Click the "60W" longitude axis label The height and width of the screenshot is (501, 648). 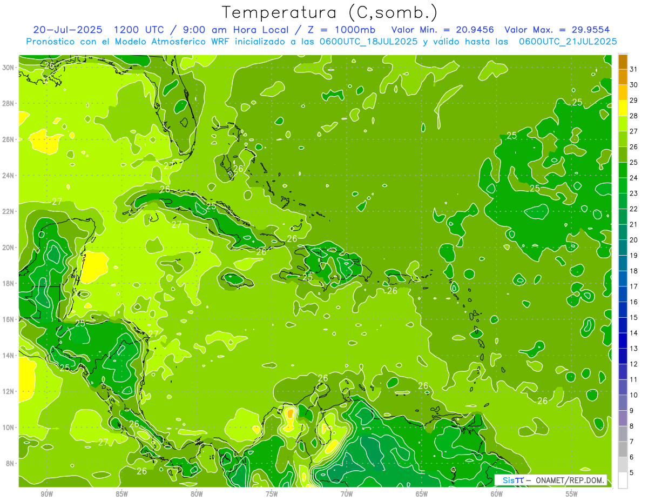tap(497, 494)
